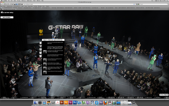Click the Facebook icon beside the tweets panel

click(x=40, y=46)
